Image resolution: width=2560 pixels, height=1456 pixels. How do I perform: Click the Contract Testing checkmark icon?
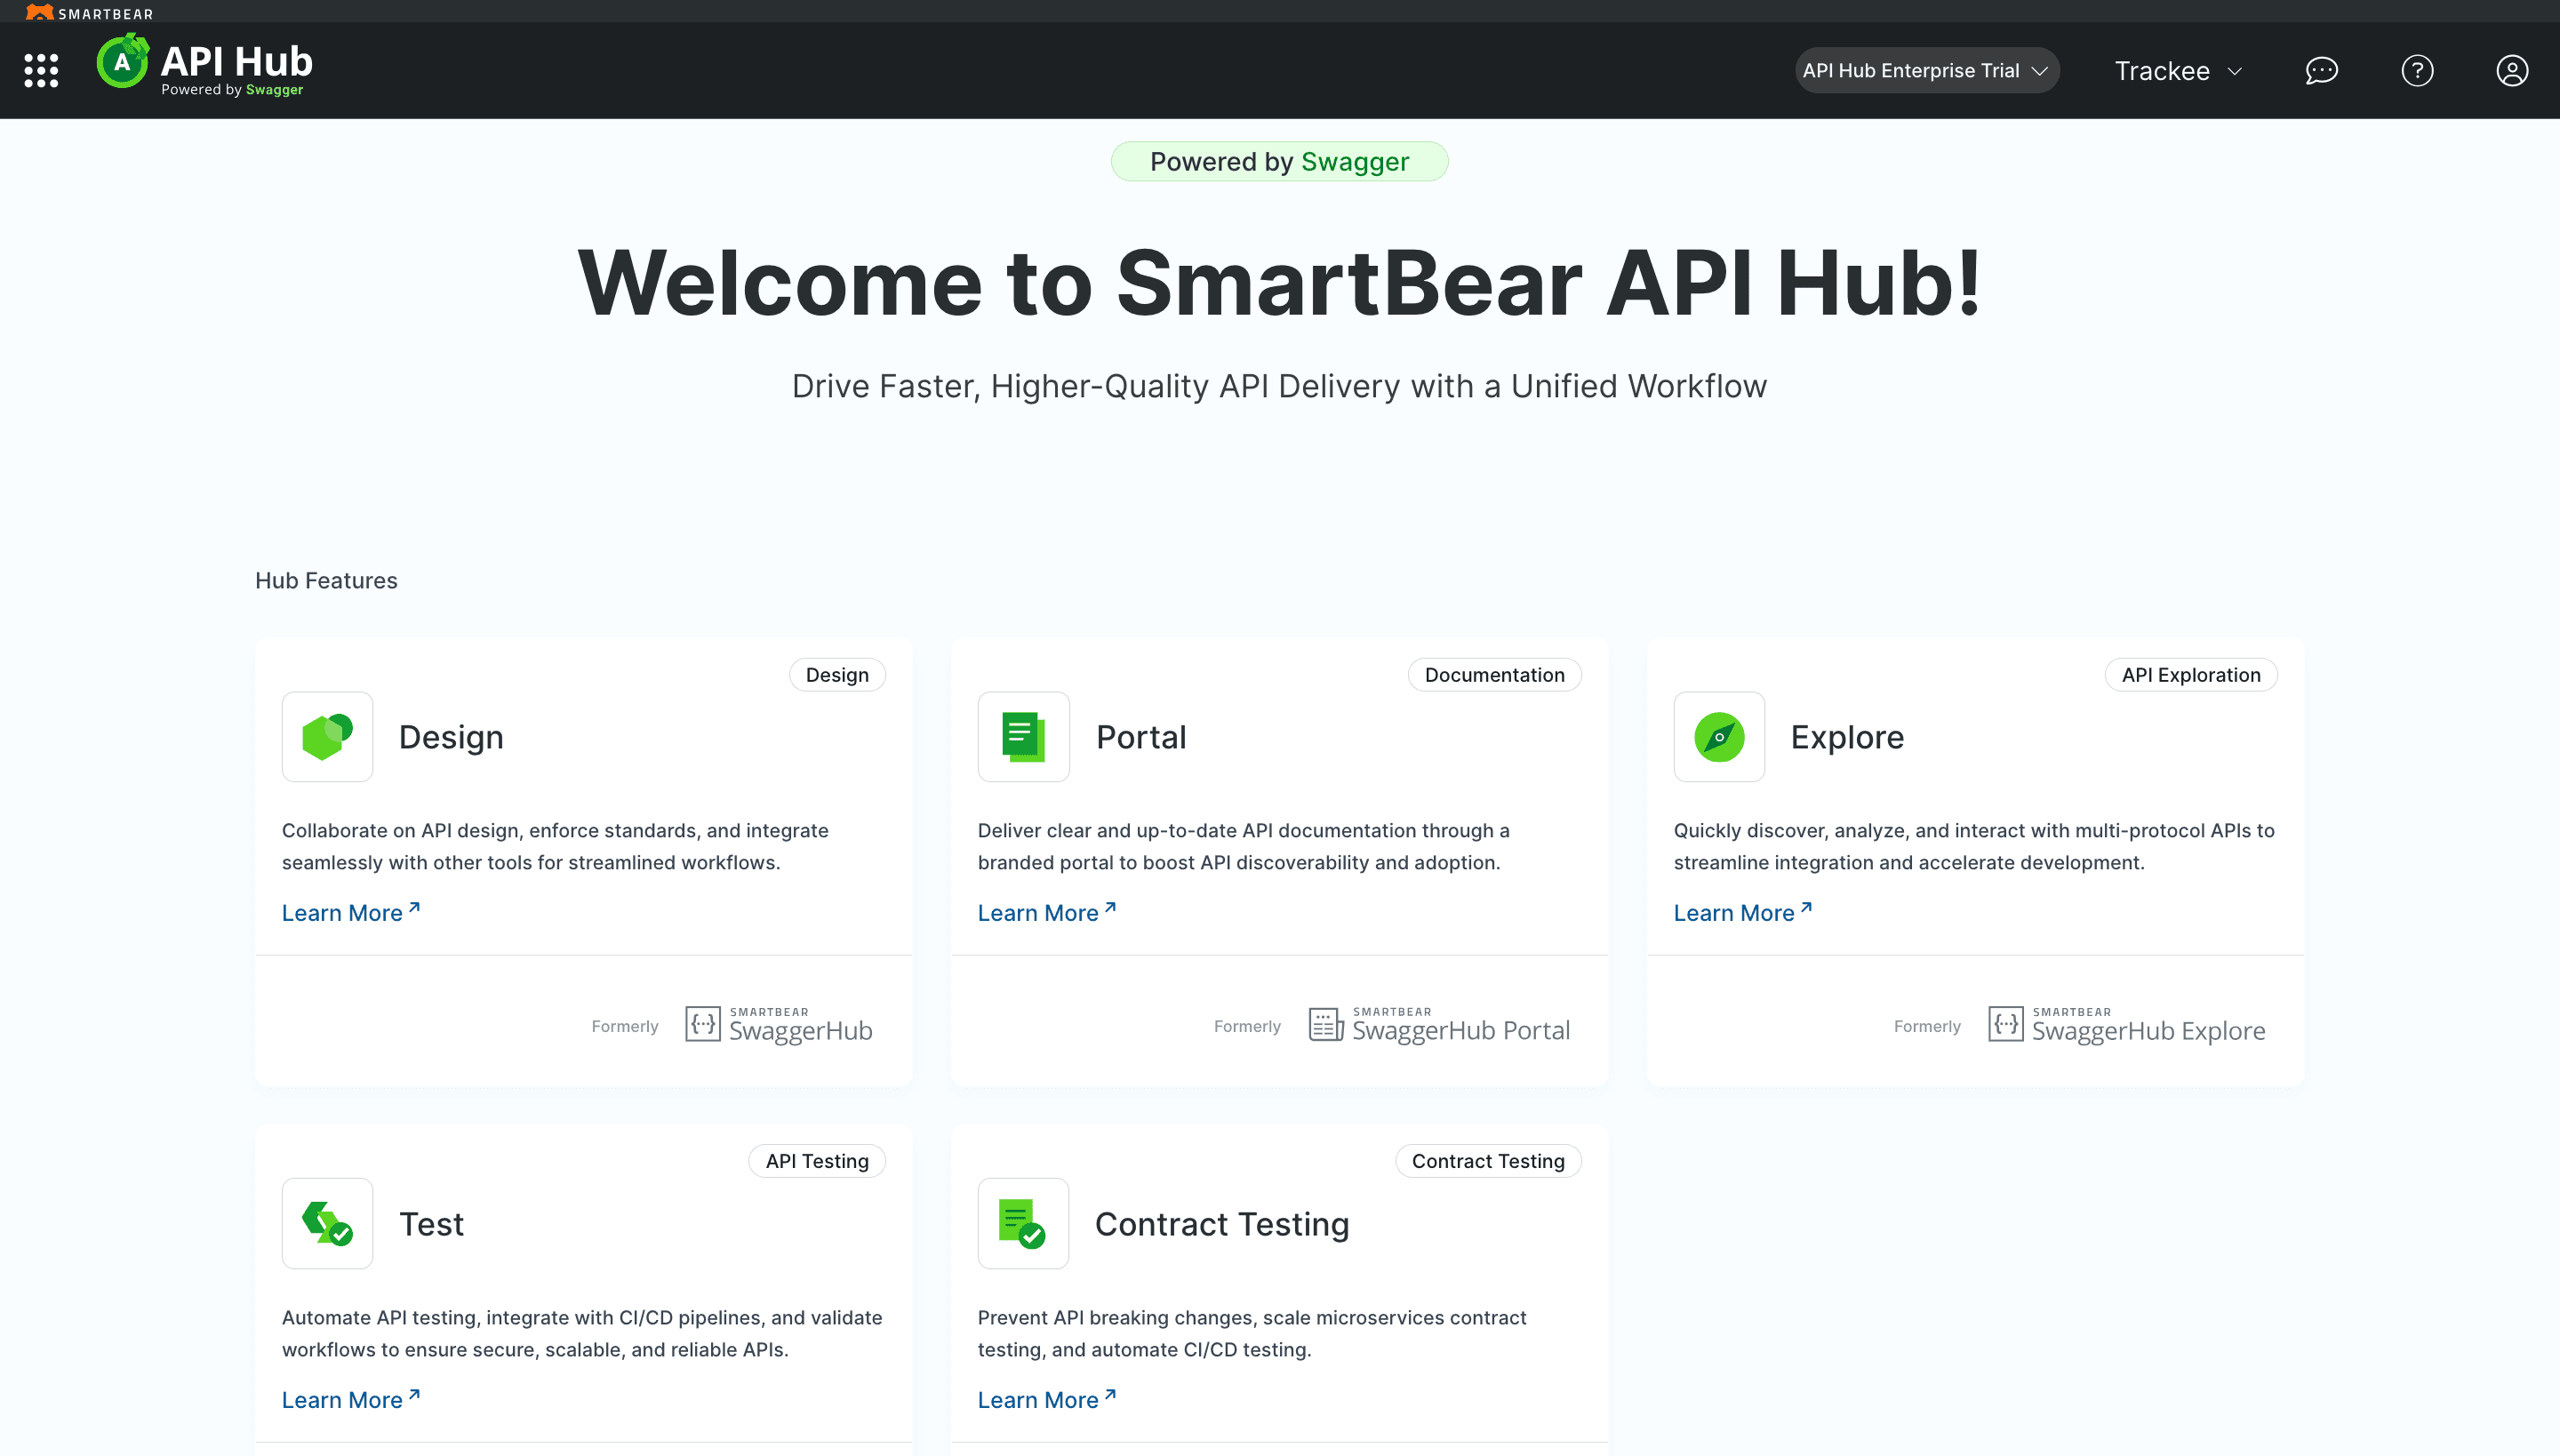(1023, 1223)
